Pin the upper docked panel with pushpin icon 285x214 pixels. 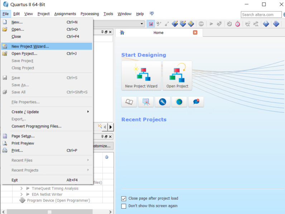[x=102, y=32]
